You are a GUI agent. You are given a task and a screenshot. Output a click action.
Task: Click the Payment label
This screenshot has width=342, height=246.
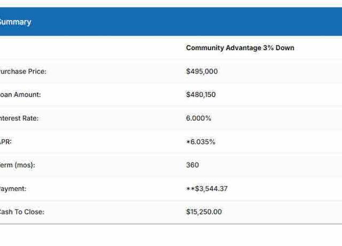[13, 189]
